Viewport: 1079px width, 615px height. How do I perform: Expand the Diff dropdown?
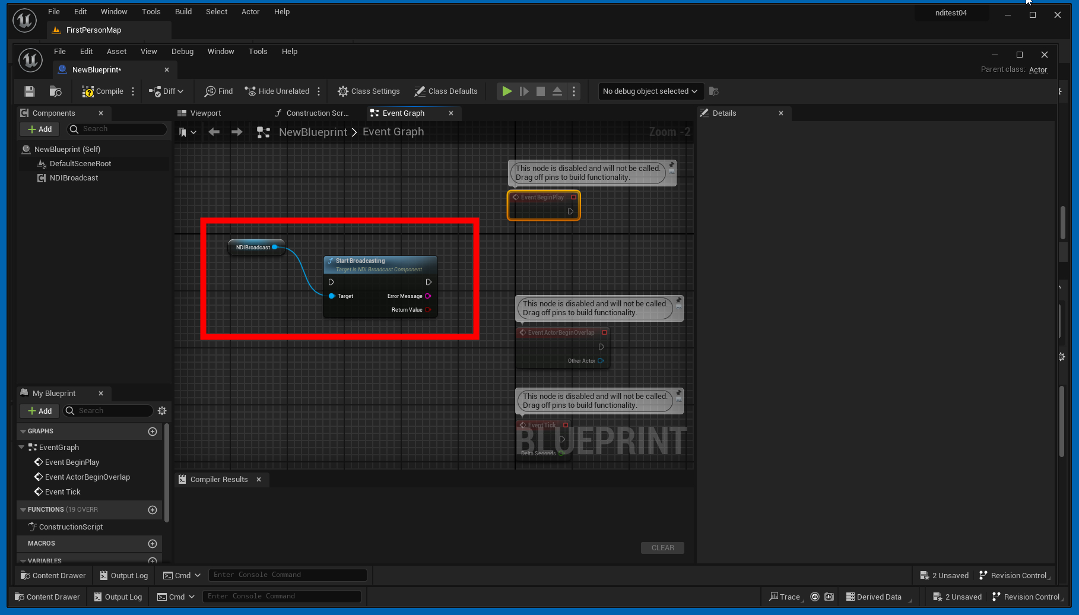(167, 91)
